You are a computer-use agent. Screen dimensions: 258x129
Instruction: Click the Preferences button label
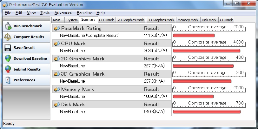(x=24, y=80)
